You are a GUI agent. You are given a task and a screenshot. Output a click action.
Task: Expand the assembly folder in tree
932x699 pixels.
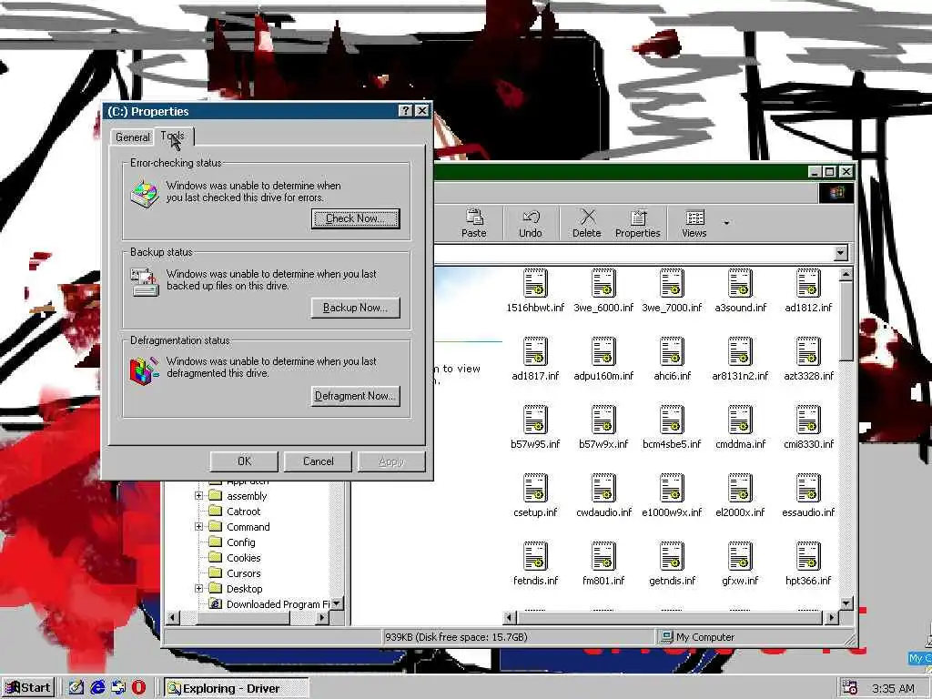click(x=199, y=496)
